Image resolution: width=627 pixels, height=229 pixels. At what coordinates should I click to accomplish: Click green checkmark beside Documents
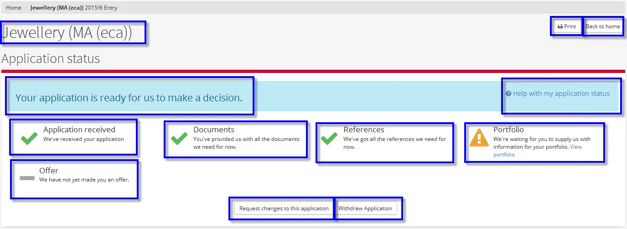(x=179, y=138)
